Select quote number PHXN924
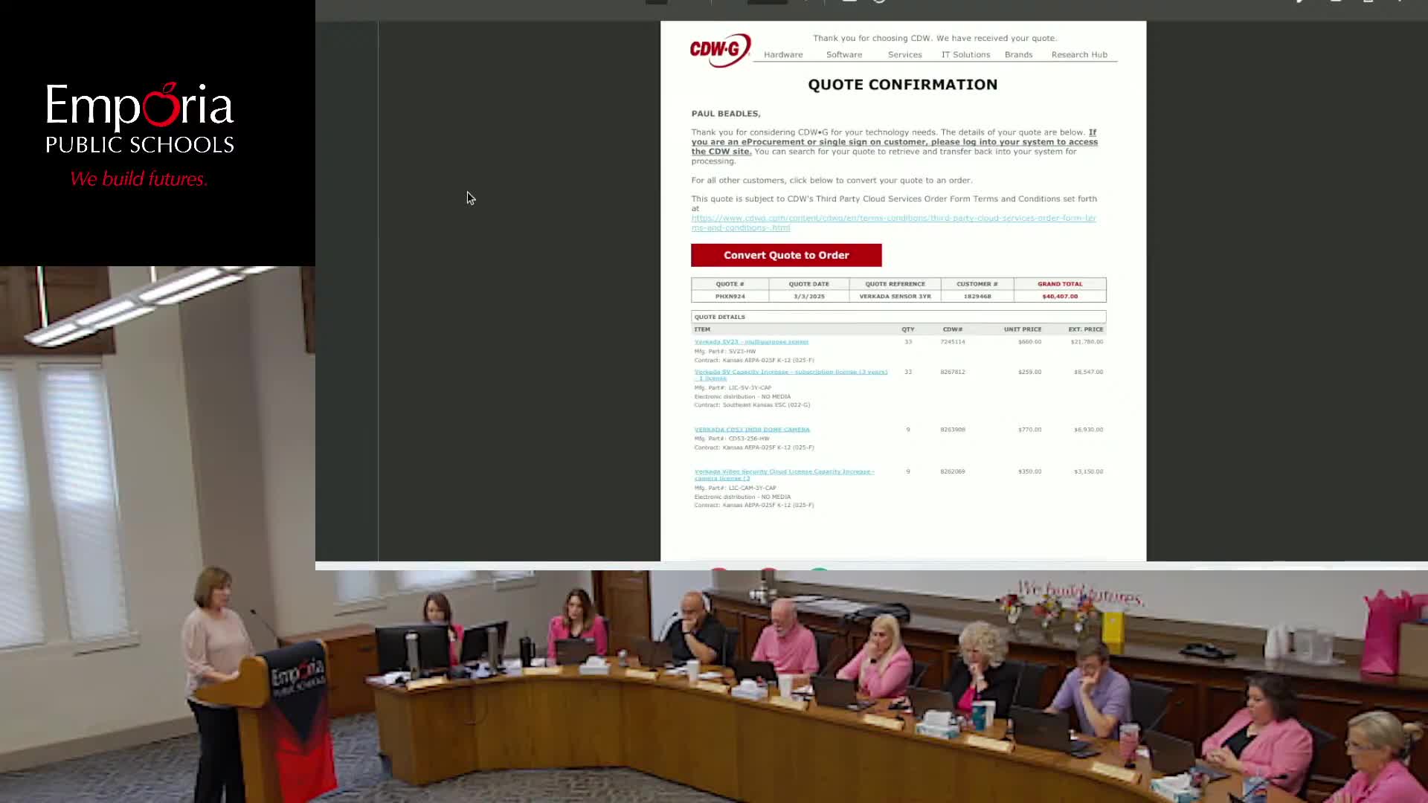The width and height of the screenshot is (1428, 803). pyautogui.click(x=730, y=296)
